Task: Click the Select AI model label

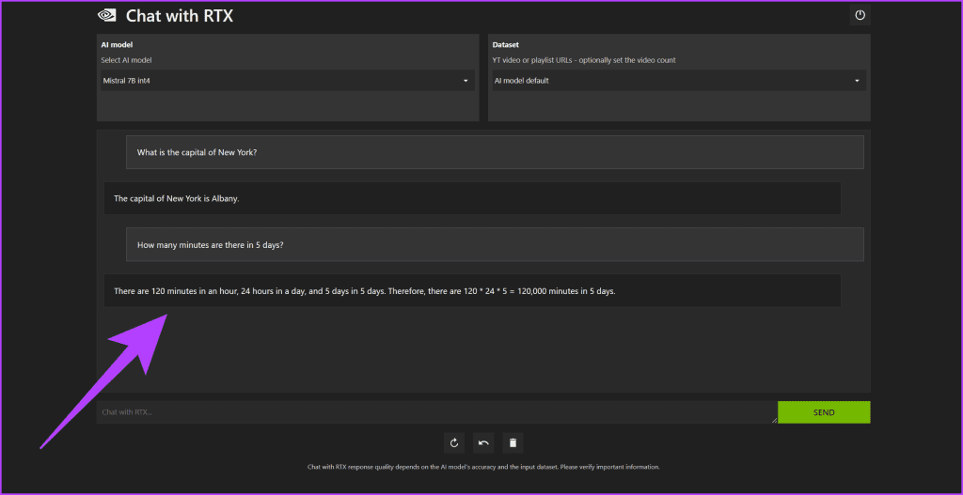Action: click(x=126, y=60)
